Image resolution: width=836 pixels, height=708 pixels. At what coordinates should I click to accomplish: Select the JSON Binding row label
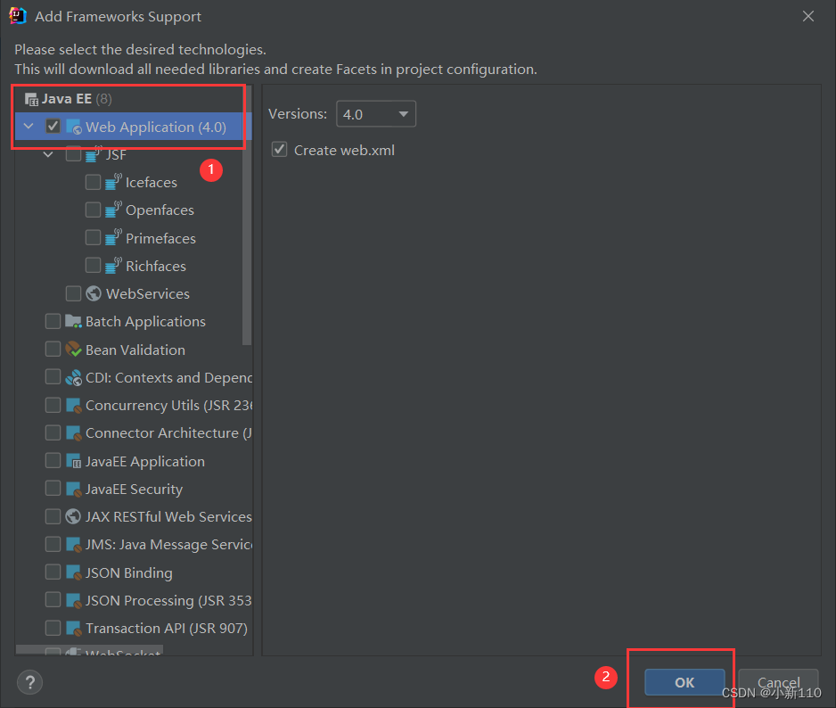pos(129,573)
